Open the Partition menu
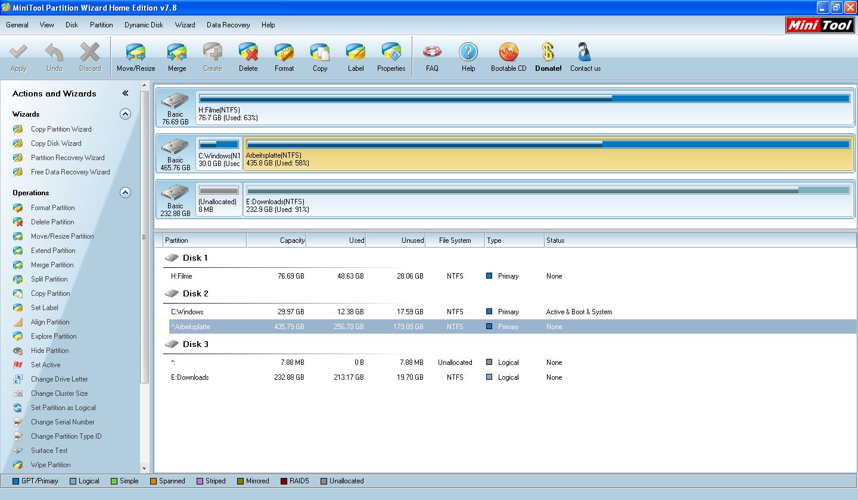Image resolution: width=858 pixels, height=500 pixels. click(x=101, y=25)
